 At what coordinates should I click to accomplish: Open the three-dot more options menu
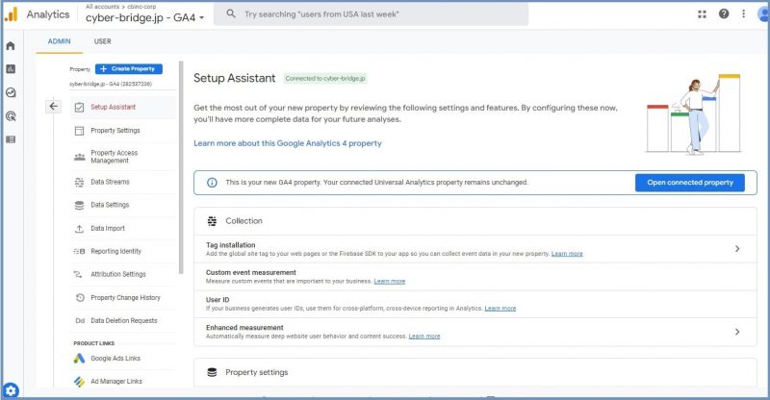[x=743, y=13]
